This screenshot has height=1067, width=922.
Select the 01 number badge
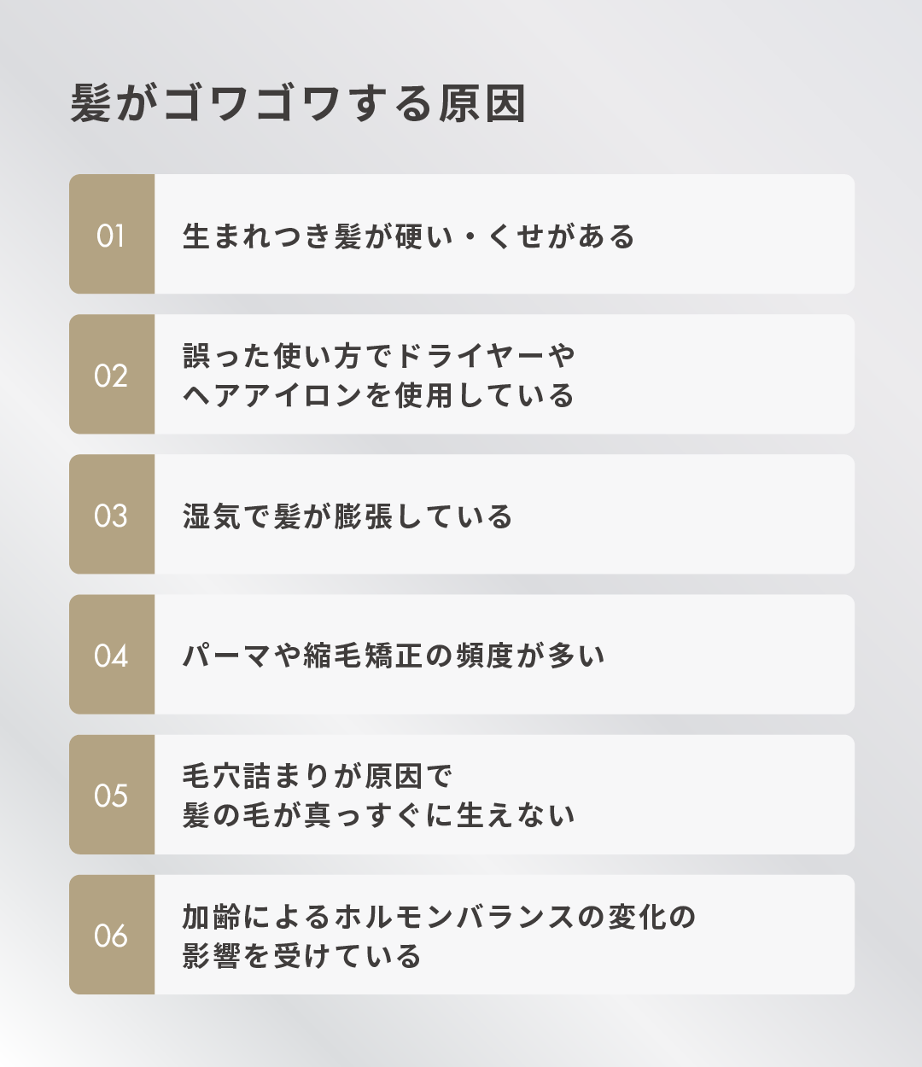[111, 235]
